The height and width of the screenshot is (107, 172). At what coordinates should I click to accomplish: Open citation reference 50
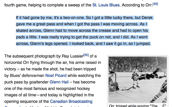(x=86, y=55)
